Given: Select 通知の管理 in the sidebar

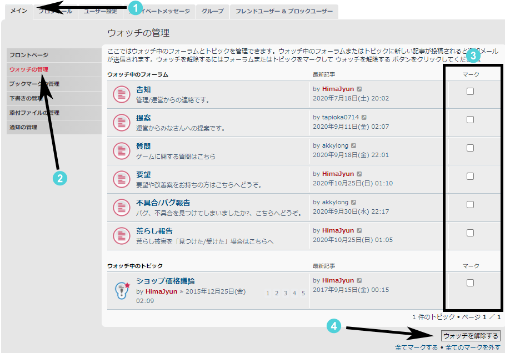Looking at the screenshot, I should click(23, 127).
